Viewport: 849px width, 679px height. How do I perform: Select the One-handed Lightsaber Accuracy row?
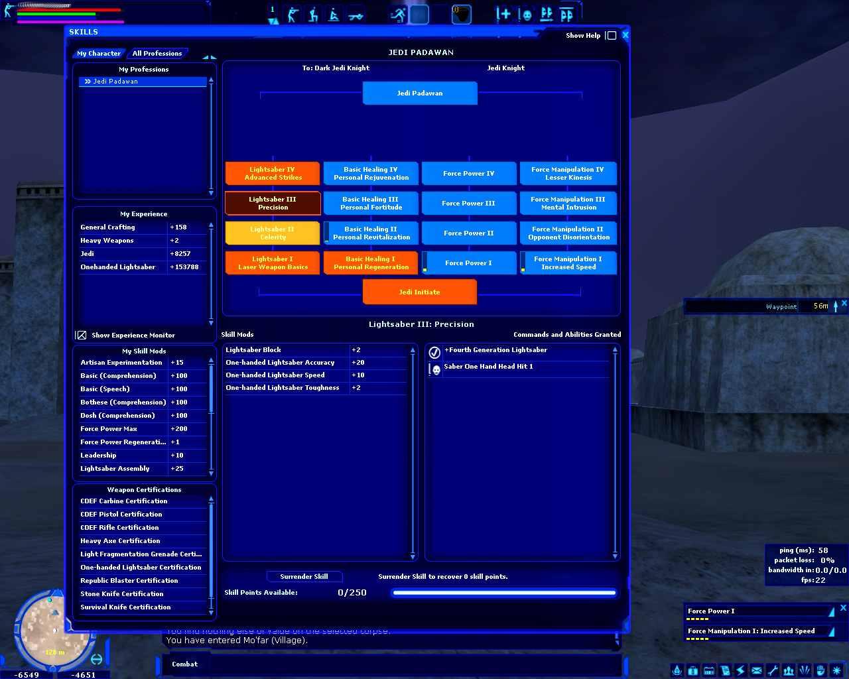[316, 362]
